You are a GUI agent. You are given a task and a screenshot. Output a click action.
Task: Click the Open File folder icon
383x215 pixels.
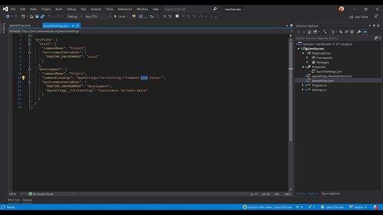(x=32, y=16)
